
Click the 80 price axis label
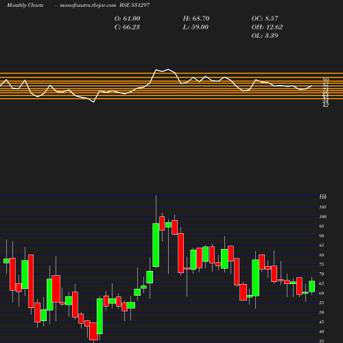(x=322, y=255)
